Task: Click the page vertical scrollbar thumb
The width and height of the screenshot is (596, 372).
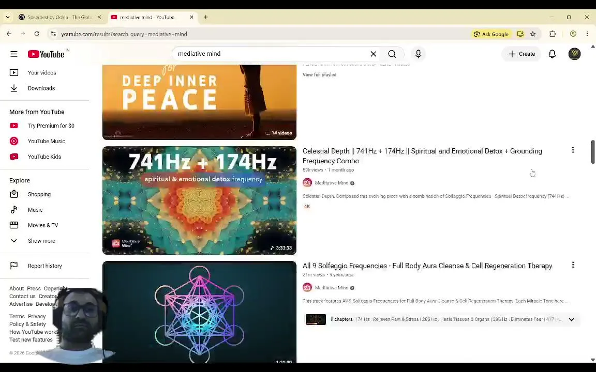Action: click(592, 152)
